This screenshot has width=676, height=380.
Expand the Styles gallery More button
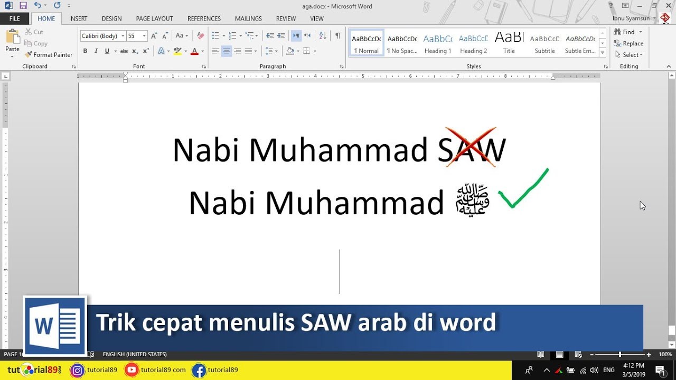pos(603,52)
